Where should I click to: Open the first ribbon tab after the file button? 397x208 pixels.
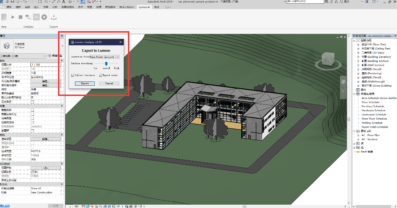tap(9, 7)
